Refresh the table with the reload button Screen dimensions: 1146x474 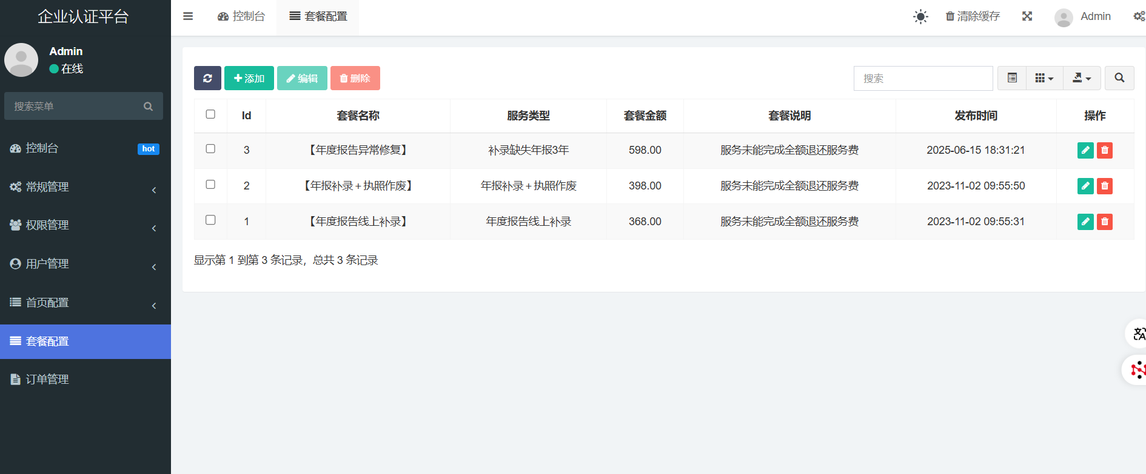click(x=207, y=78)
